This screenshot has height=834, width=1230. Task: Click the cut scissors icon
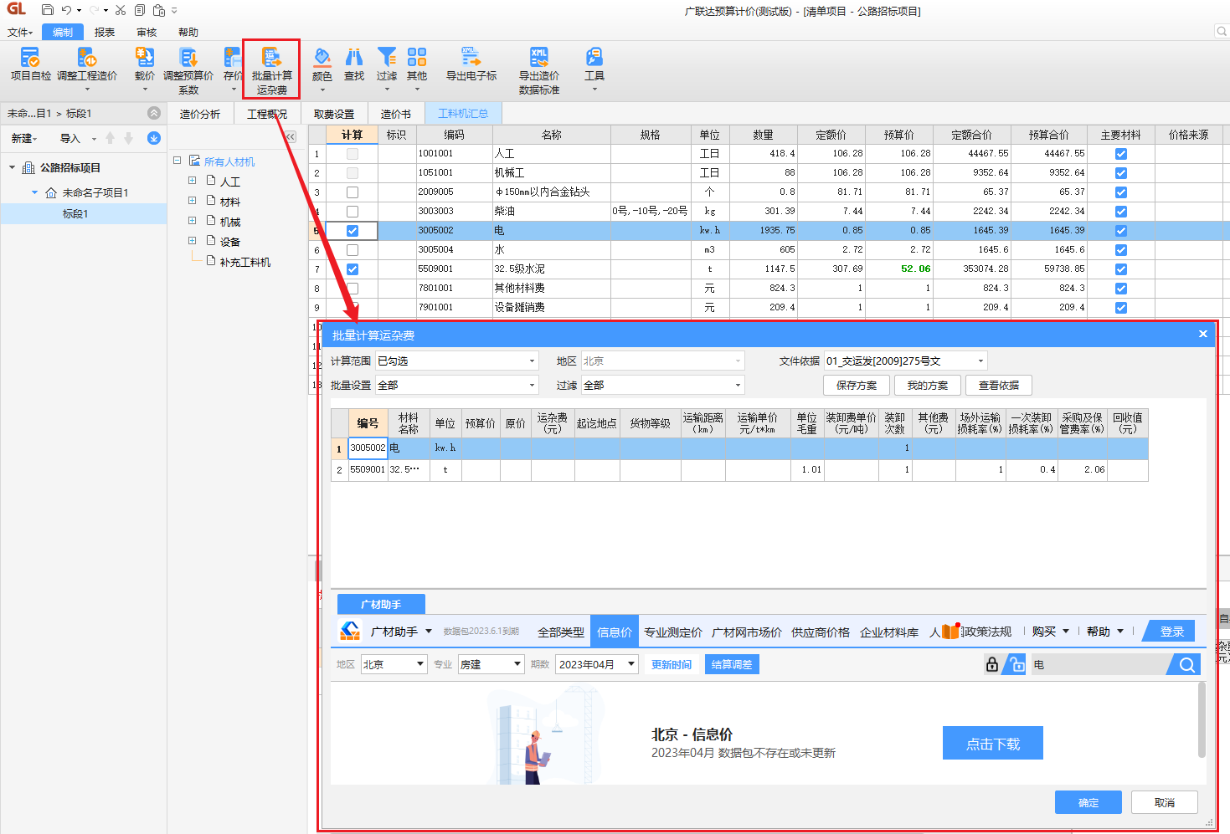click(121, 11)
